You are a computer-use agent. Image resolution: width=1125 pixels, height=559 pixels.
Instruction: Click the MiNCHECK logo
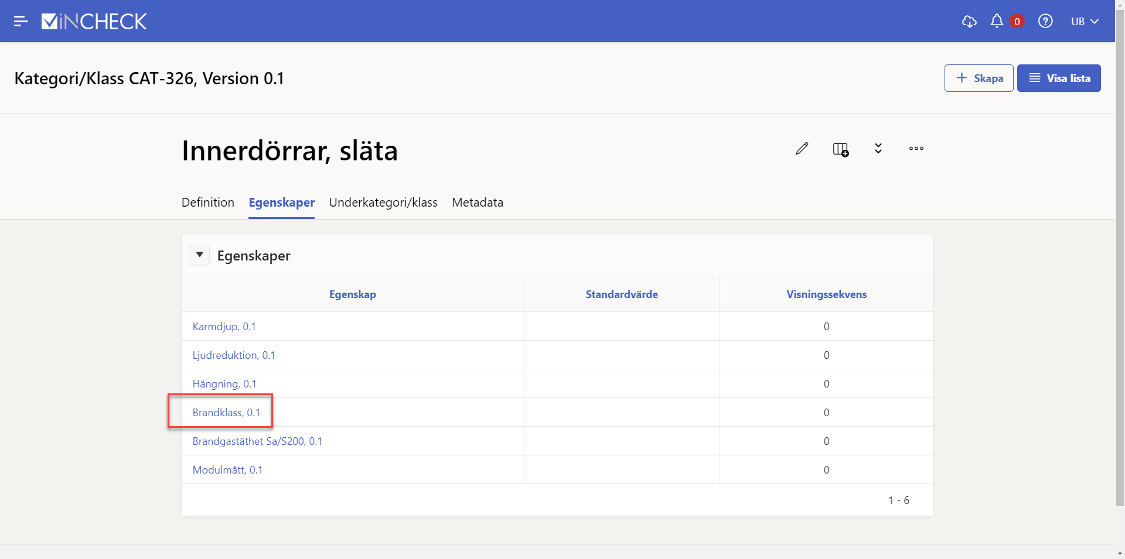click(x=94, y=22)
